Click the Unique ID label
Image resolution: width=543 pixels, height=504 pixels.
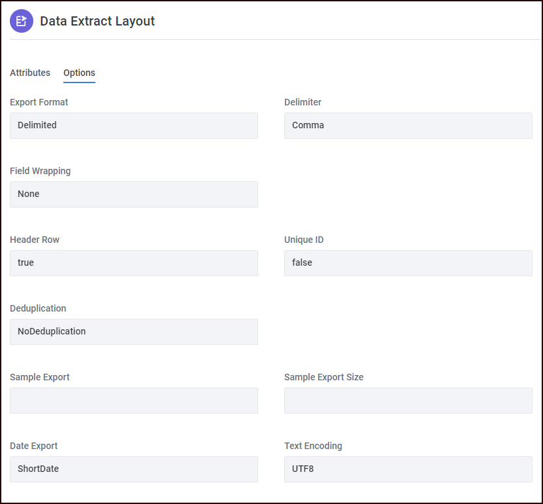pos(304,240)
